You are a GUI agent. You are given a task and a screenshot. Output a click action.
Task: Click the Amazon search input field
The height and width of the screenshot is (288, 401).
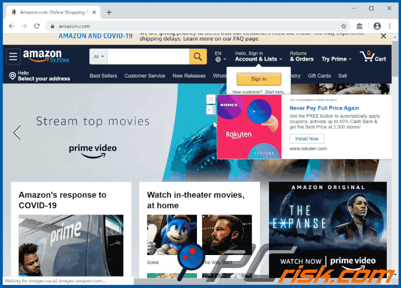coord(148,56)
